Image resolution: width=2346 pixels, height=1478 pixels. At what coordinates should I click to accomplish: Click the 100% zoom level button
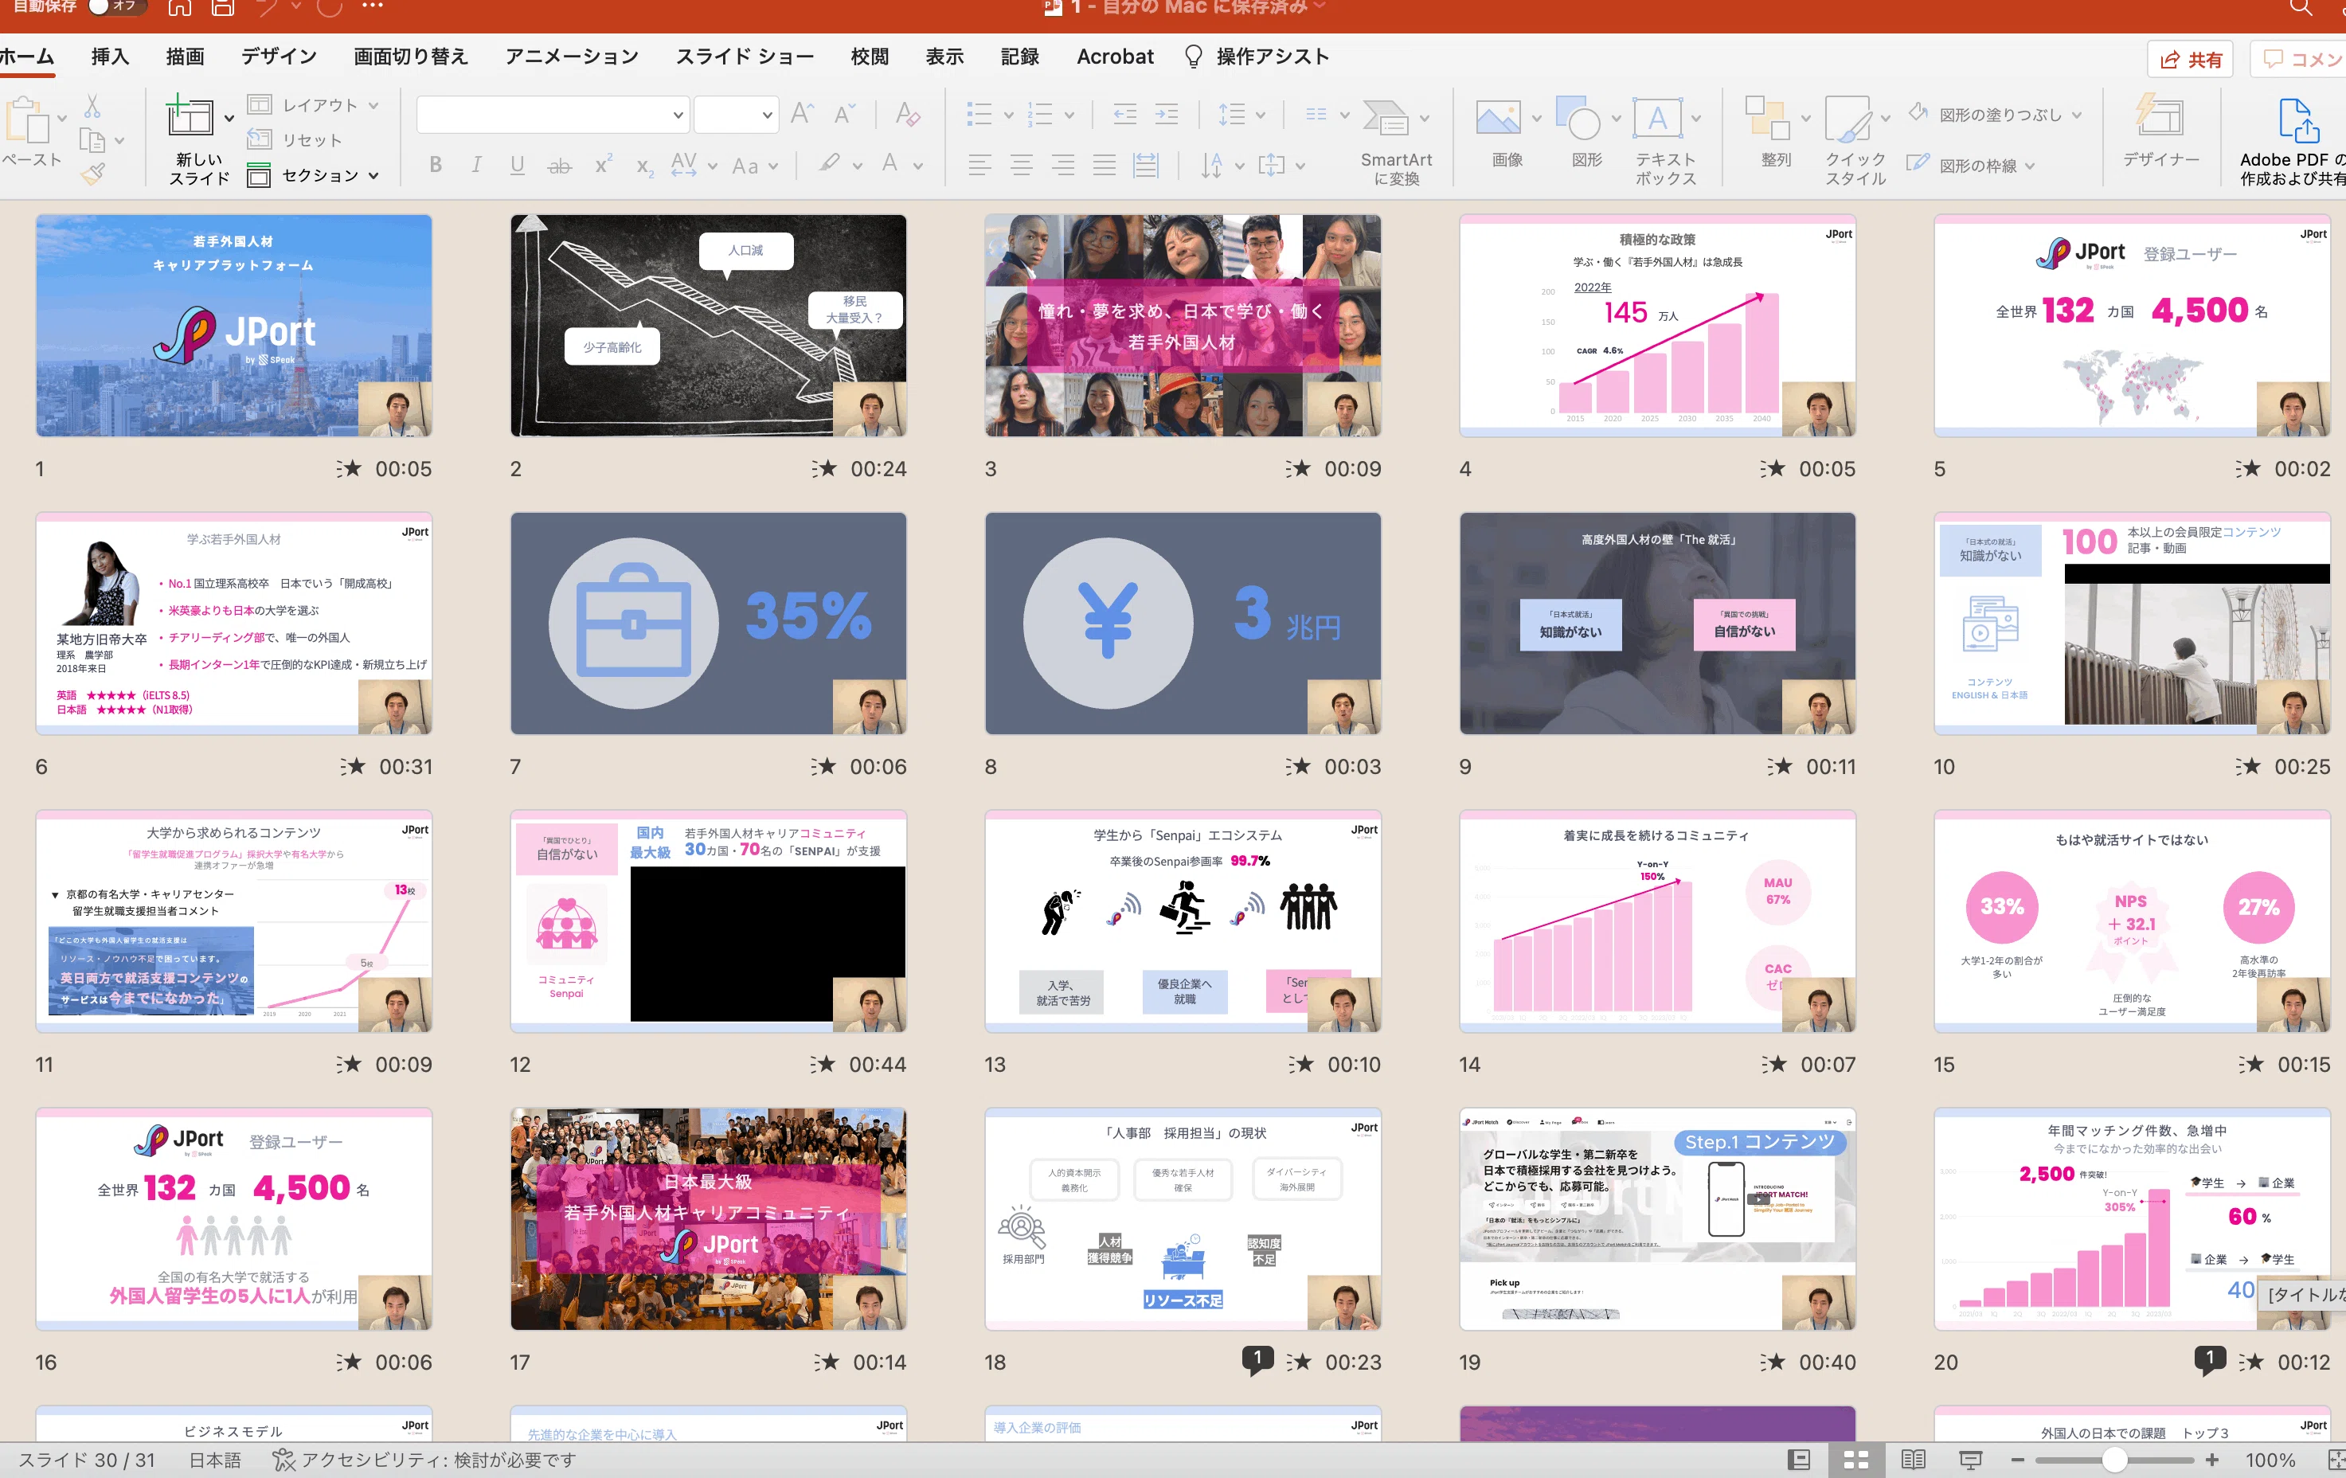(2270, 1460)
